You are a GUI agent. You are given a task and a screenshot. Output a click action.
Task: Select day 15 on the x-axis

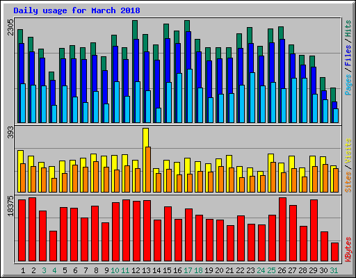pos(167,270)
